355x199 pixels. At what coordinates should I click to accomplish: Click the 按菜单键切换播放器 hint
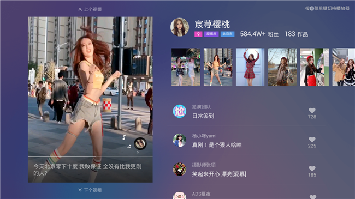pos(327,8)
